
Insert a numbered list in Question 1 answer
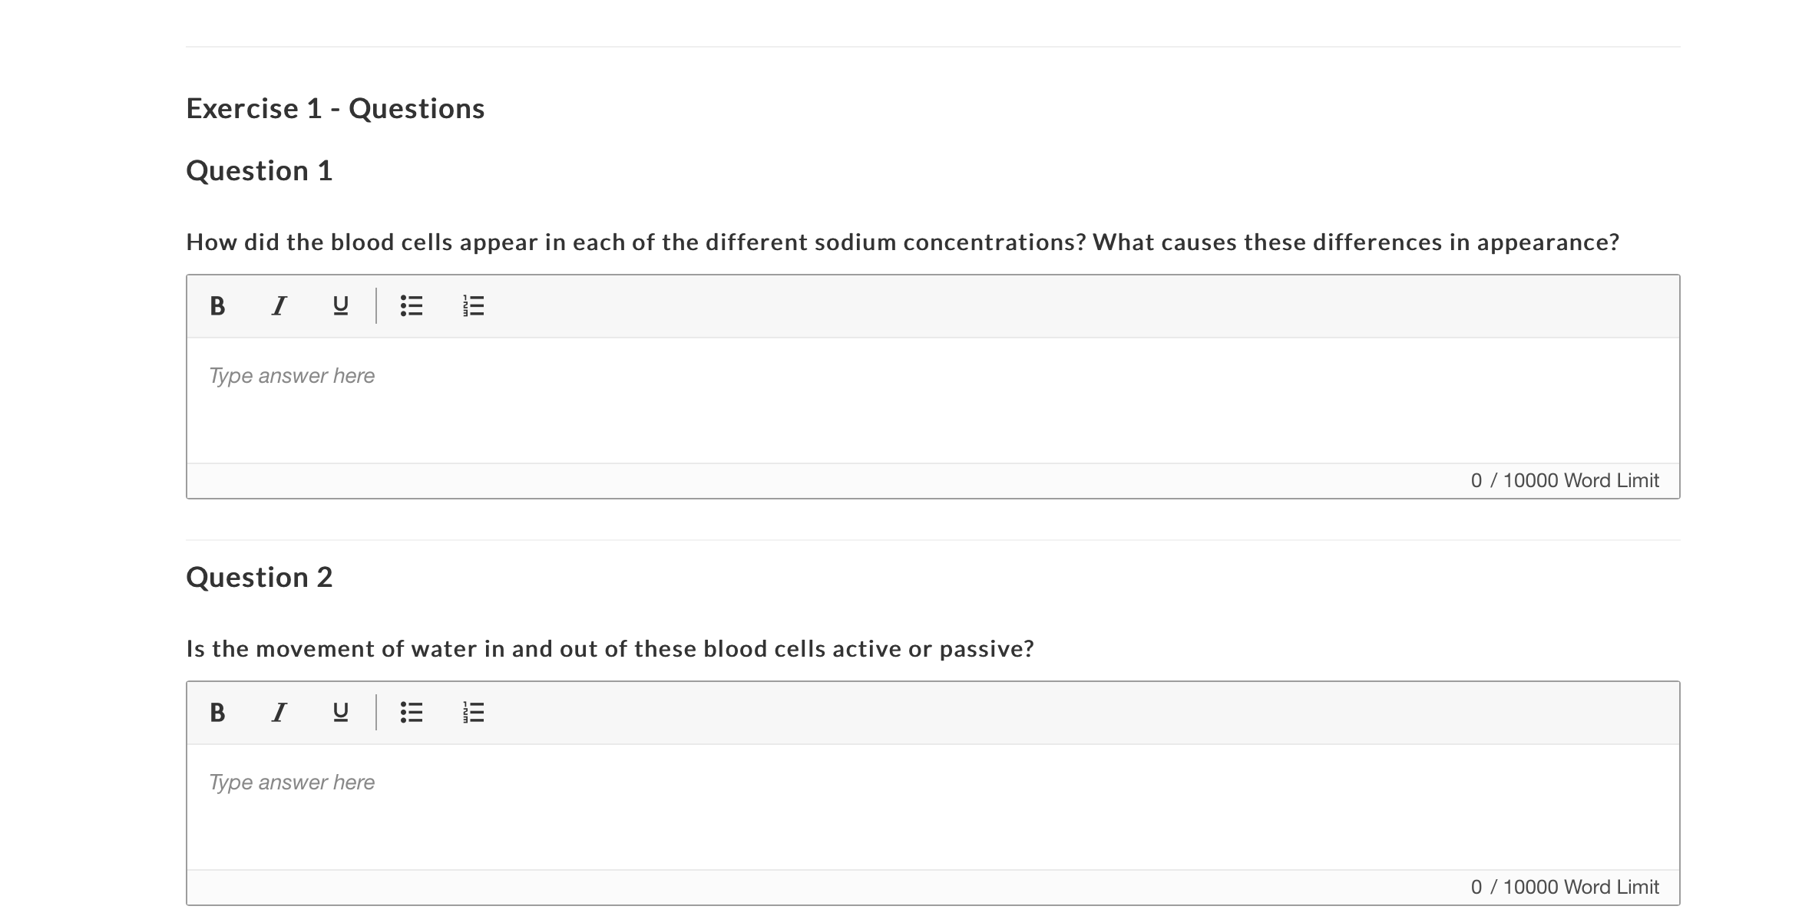[x=474, y=306]
